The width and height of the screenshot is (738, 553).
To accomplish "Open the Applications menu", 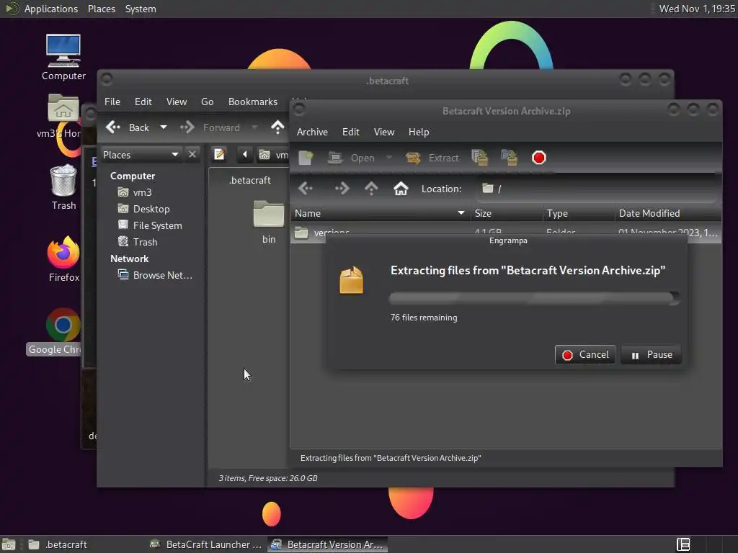I will click(x=51, y=9).
